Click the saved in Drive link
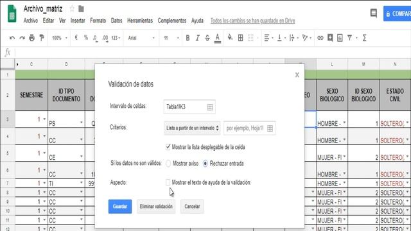This screenshot has height=231, width=411. tap(252, 21)
